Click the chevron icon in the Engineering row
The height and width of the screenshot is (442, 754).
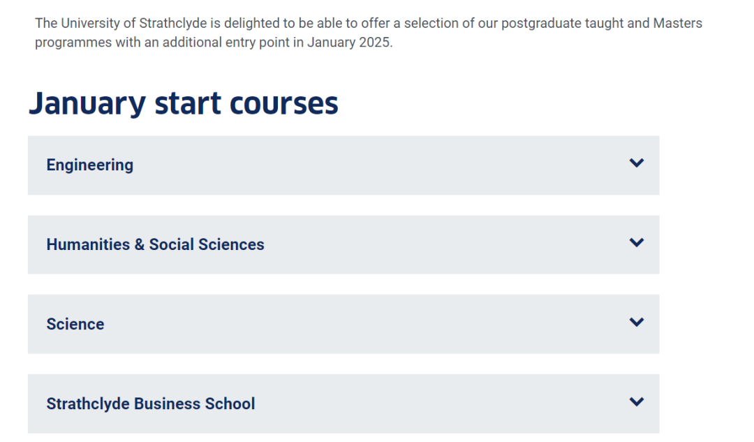[x=636, y=163]
